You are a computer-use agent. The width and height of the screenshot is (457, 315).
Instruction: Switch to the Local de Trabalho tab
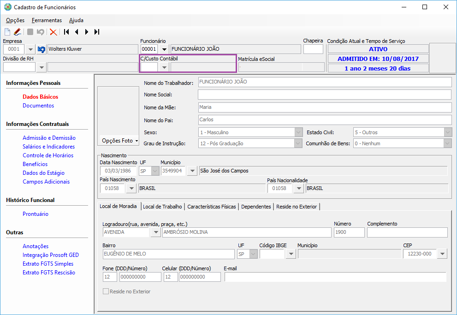tap(162, 207)
